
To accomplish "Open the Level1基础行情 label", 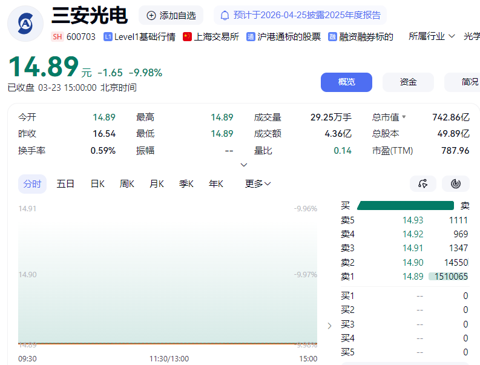I will click(x=145, y=37).
